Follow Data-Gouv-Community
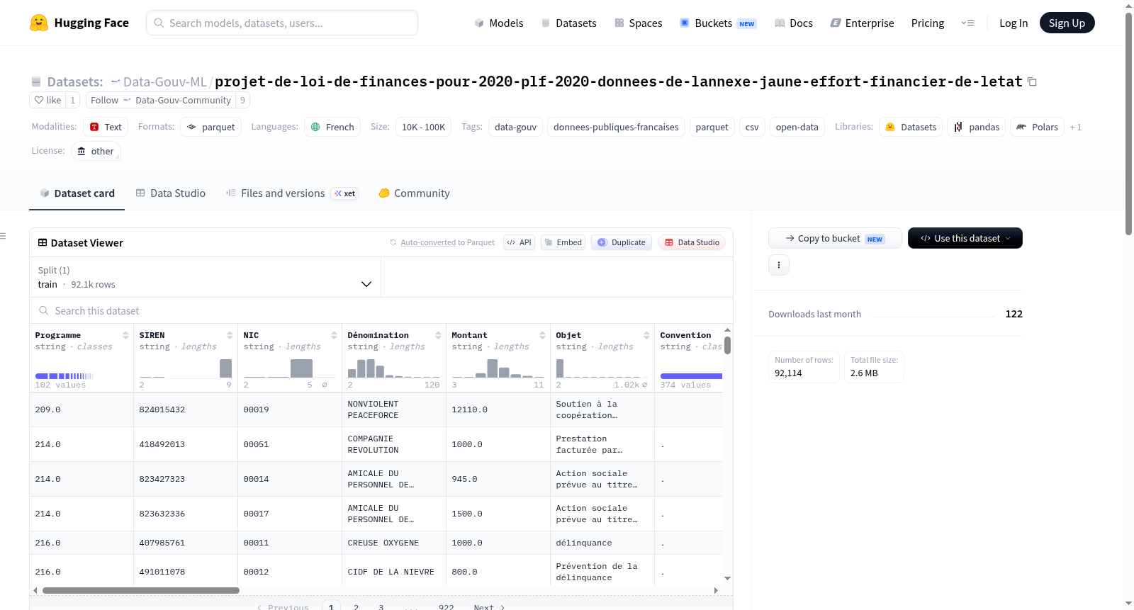The width and height of the screenshot is (1134, 610). click(160, 100)
